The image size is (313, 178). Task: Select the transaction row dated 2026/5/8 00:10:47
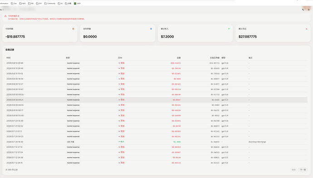pos(156,89)
